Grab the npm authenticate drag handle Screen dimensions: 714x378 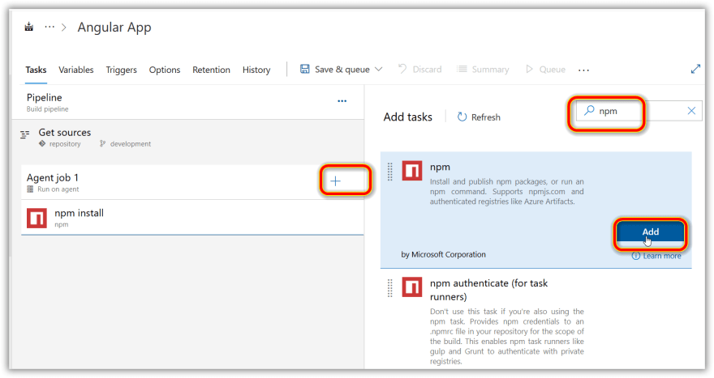(x=389, y=288)
